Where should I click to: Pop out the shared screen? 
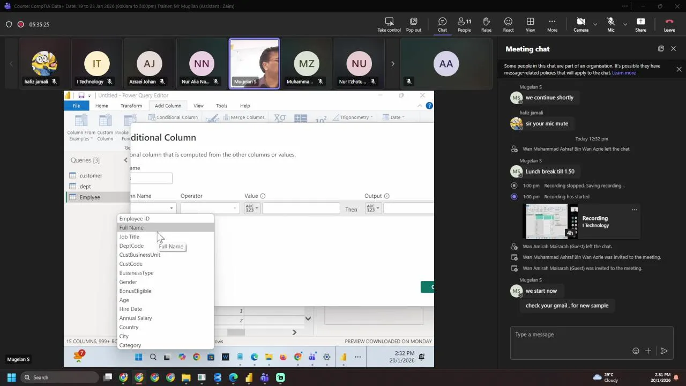coord(413,25)
